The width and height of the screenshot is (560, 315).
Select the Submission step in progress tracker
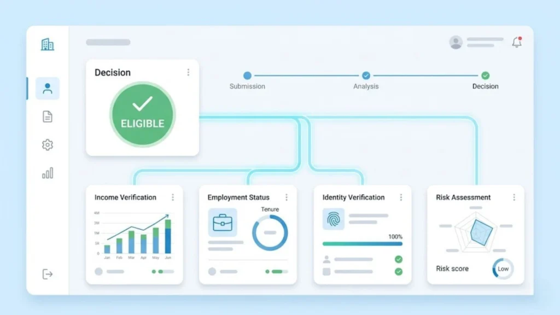[247, 76]
